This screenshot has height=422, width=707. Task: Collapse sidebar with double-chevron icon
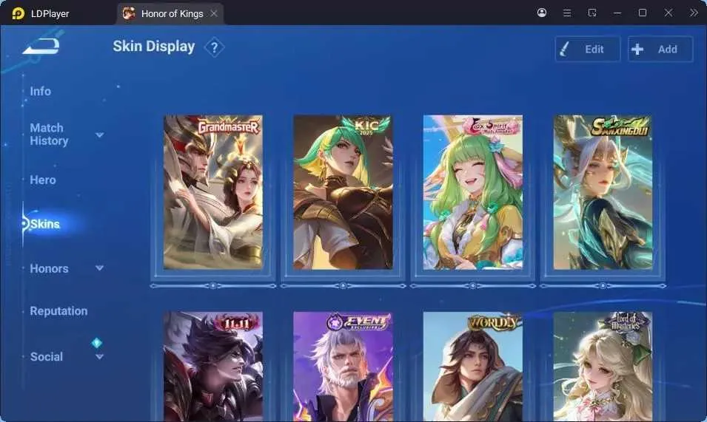point(694,13)
